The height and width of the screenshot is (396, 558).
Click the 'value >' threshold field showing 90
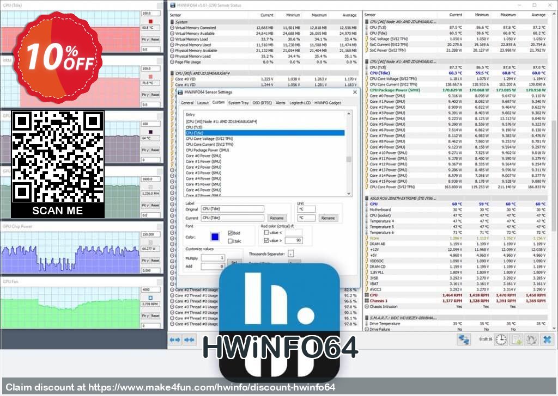click(294, 240)
